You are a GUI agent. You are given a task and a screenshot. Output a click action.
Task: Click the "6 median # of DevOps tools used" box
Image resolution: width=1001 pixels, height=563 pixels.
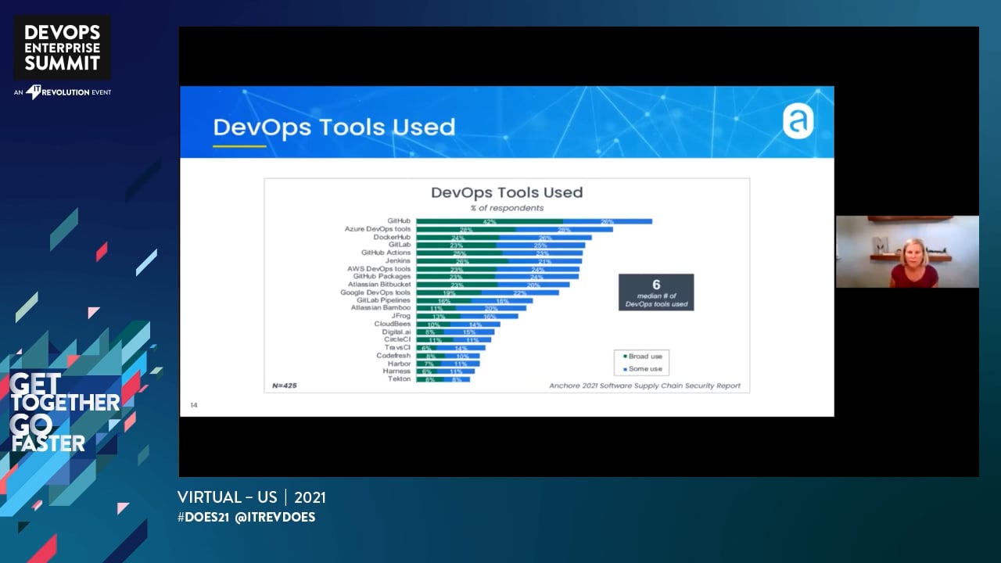pyautogui.click(x=656, y=292)
